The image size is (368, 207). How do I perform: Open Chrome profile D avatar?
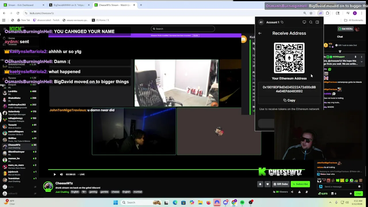(x=355, y=13)
